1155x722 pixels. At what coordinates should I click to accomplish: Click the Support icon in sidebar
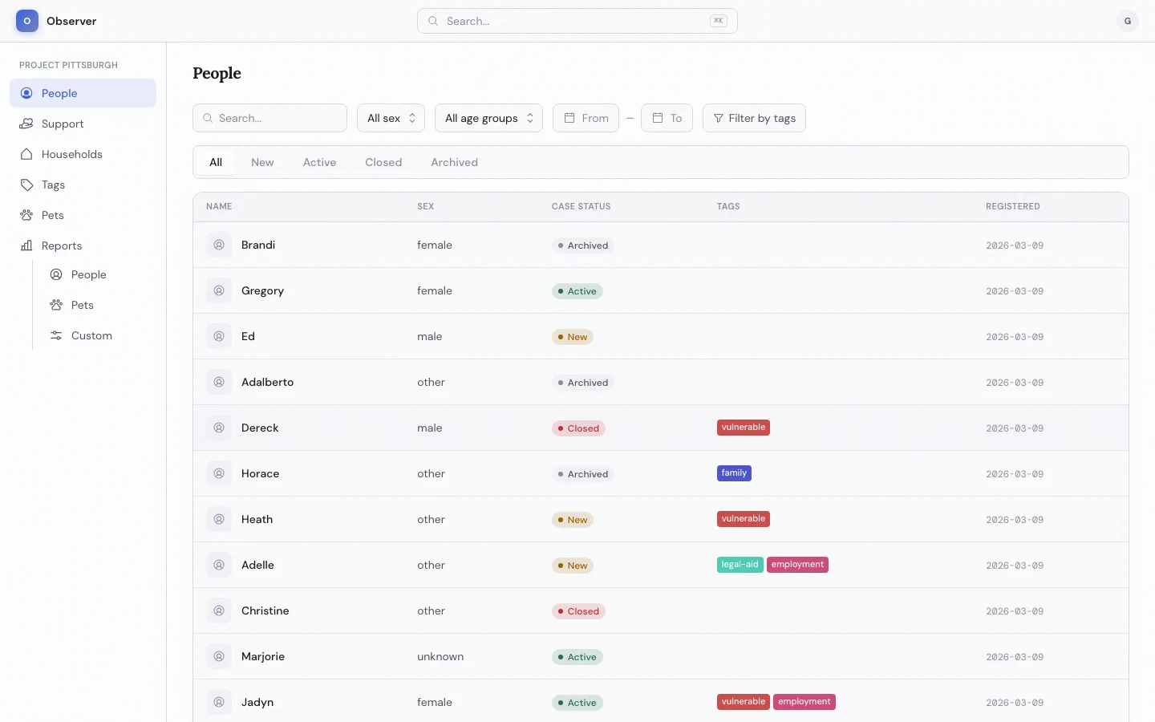[x=26, y=124]
